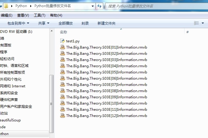
Task: Select 时钟、语言和区域 in navigation pane
Action: point(14,65)
